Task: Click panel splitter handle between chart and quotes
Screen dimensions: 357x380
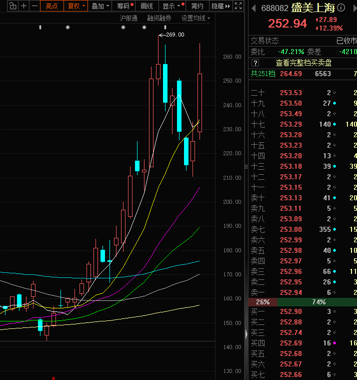Action: point(246,167)
